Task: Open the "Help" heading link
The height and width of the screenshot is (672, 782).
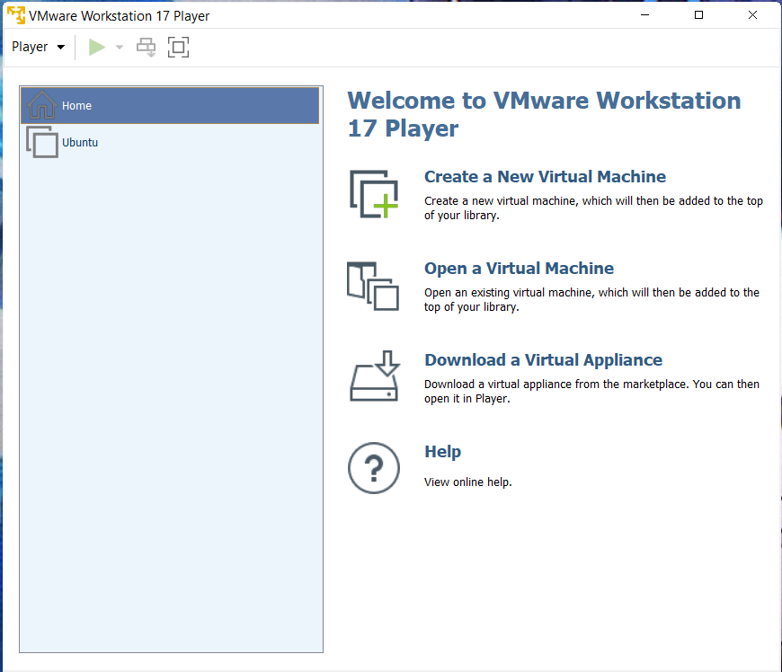Action: (x=442, y=452)
